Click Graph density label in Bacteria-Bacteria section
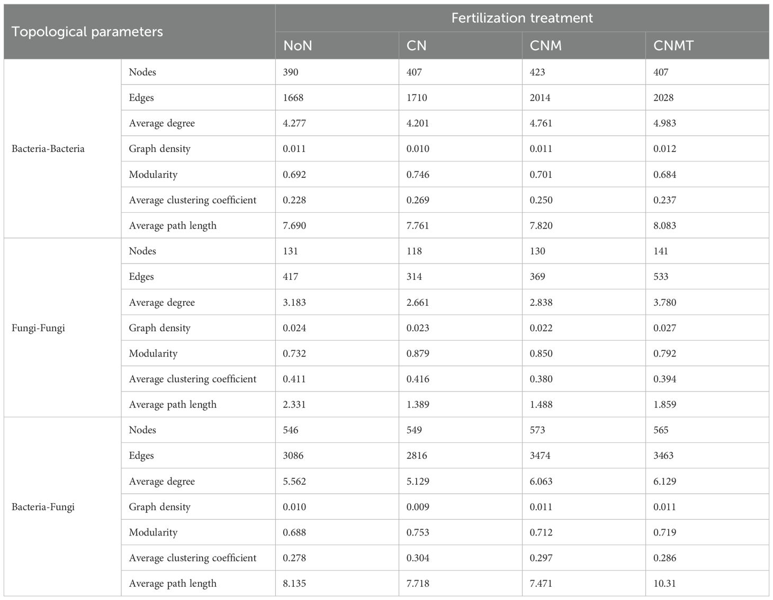 [159, 149]
